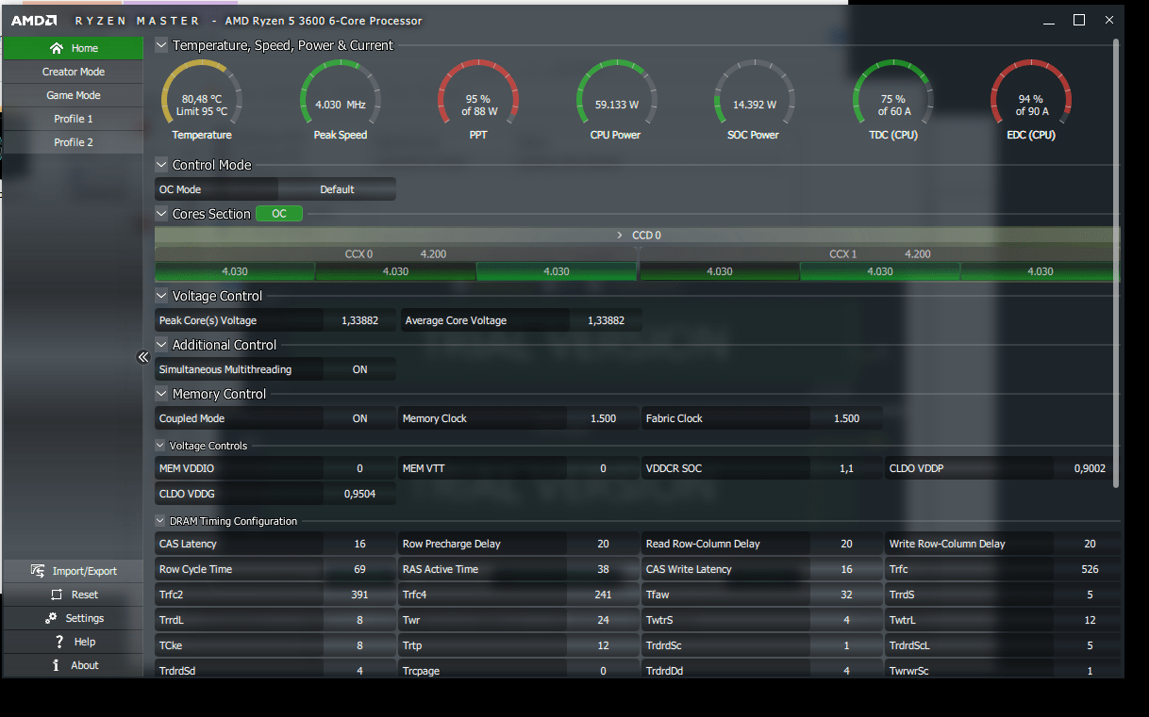Click the Row Cycle Time value 69
Screen dimensions: 1149x717
point(359,569)
